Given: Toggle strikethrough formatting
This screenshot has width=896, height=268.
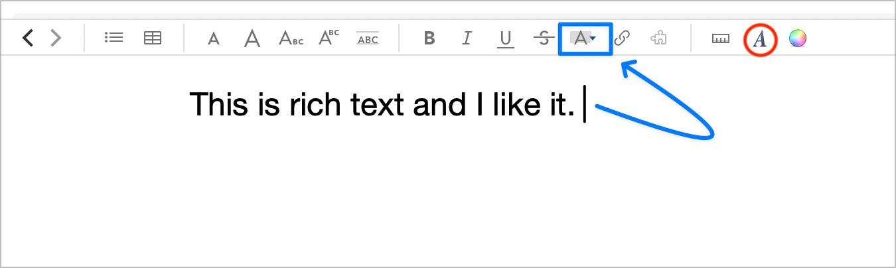Looking at the screenshot, I should [544, 38].
